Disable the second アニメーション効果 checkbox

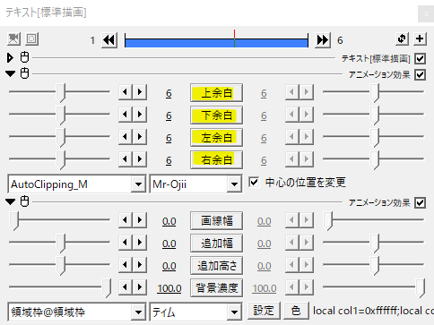(x=420, y=203)
